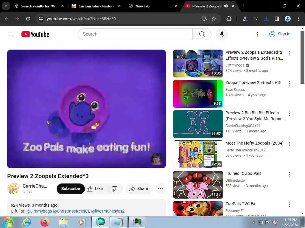Launch Firefox from taskbar

tap(45, 222)
